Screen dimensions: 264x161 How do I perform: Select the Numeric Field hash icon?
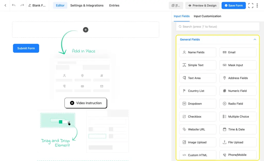[x=224, y=91]
